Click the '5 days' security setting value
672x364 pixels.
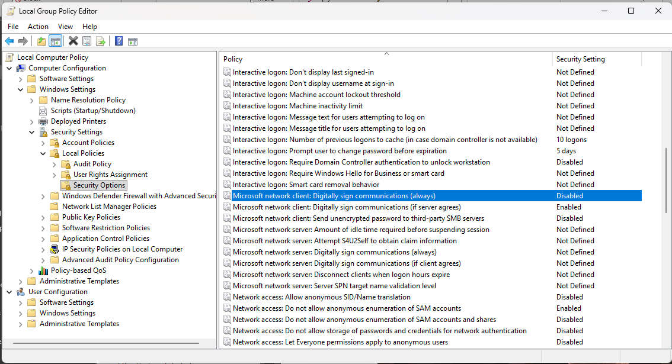click(x=566, y=151)
